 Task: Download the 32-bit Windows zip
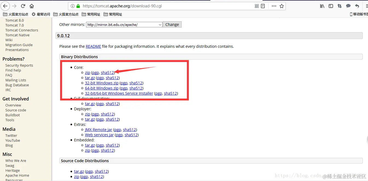(x=102, y=83)
